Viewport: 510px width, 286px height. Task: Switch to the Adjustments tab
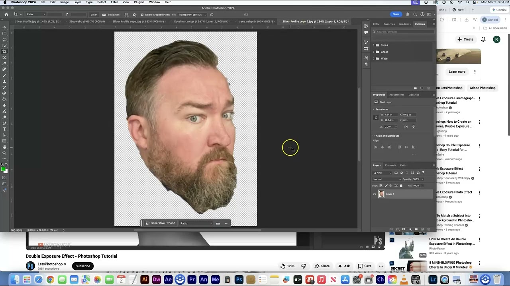coord(396,95)
